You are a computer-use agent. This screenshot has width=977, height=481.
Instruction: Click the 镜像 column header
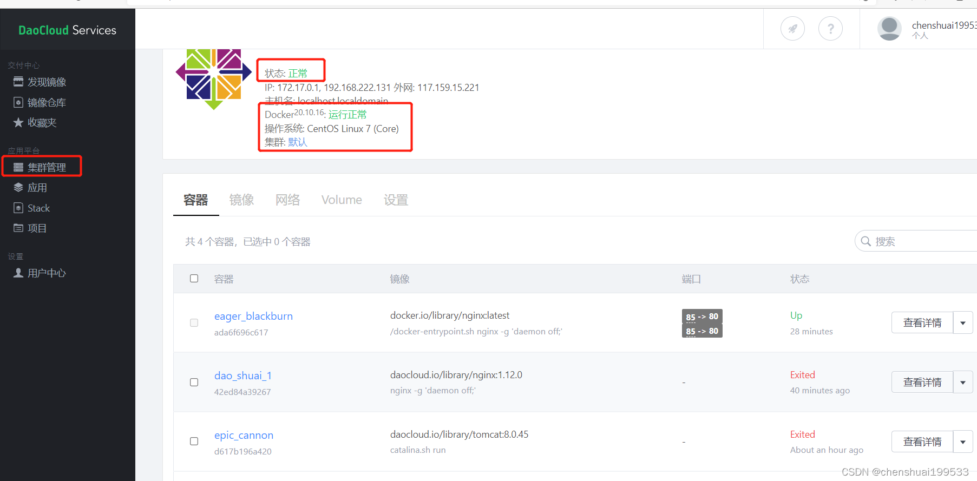pyautogui.click(x=400, y=279)
